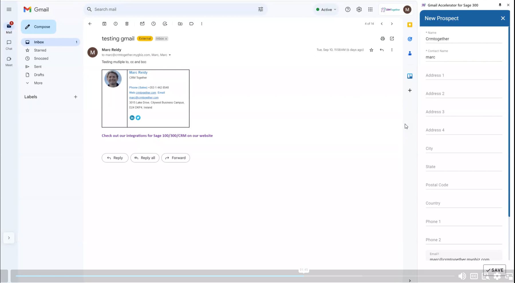The height and width of the screenshot is (283, 515).
Task: Remove Inbox label from email
Action: point(166,39)
